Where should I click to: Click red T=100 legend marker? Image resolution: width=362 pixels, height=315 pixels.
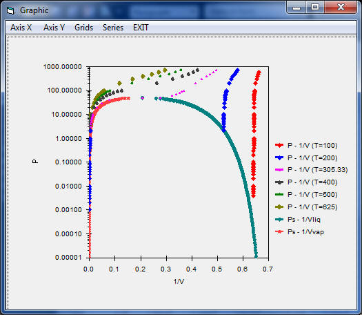279,146
